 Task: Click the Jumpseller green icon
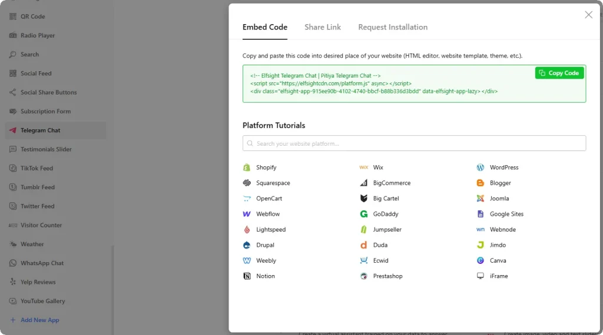click(363, 229)
